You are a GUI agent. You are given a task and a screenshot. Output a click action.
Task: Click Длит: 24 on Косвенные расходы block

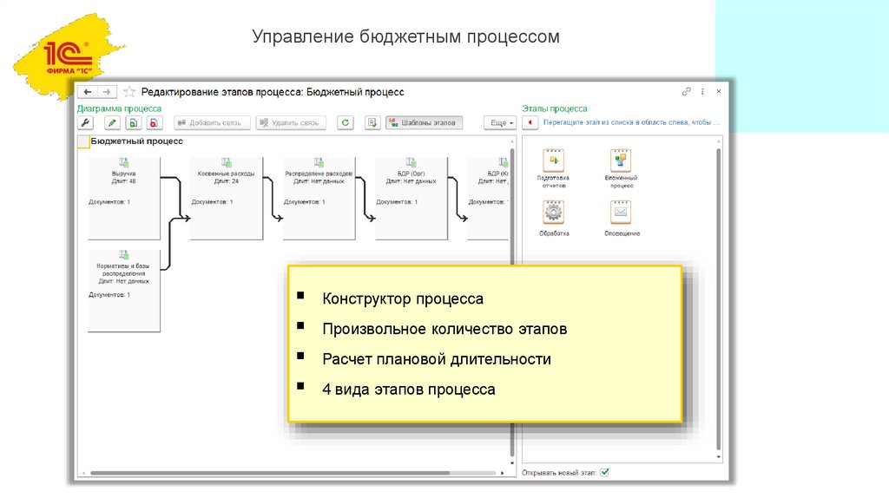(x=227, y=181)
